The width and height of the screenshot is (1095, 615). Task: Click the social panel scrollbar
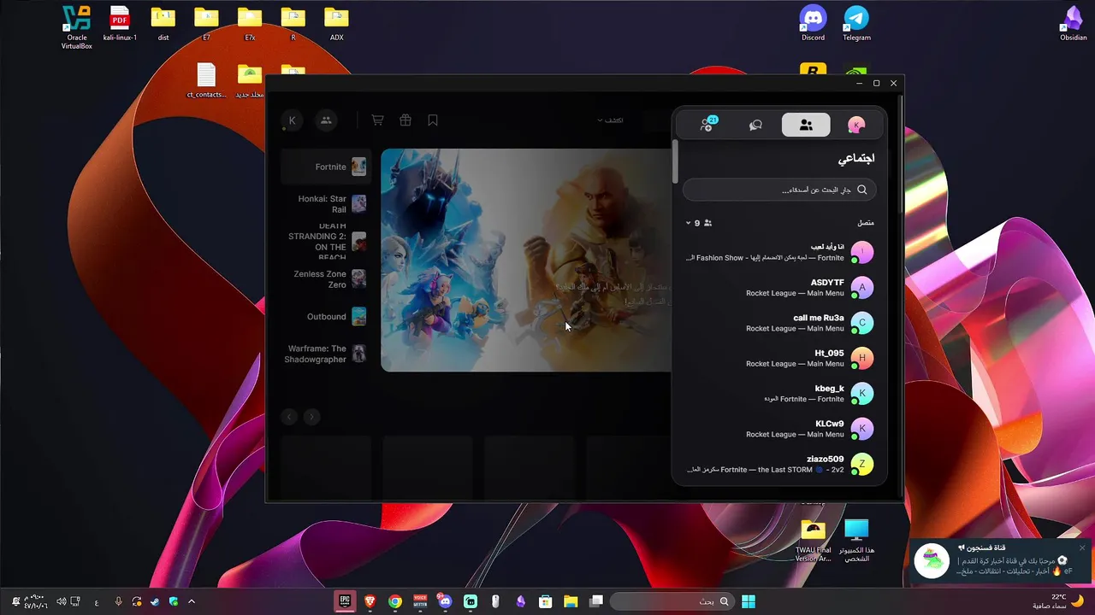coord(675,162)
